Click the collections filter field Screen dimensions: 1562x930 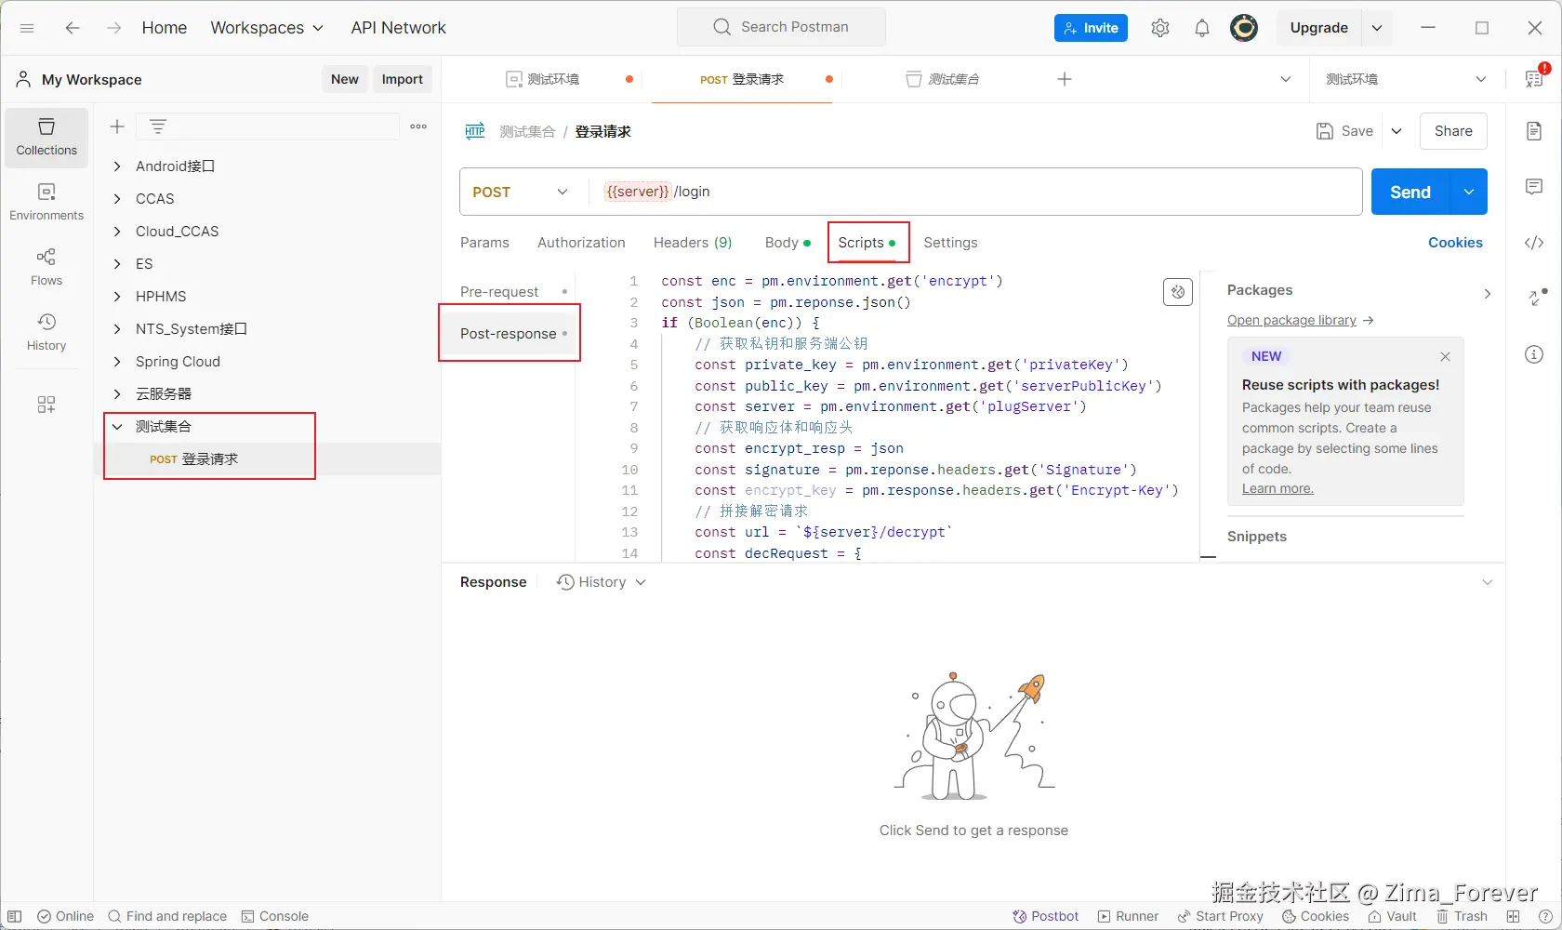(268, 126)
